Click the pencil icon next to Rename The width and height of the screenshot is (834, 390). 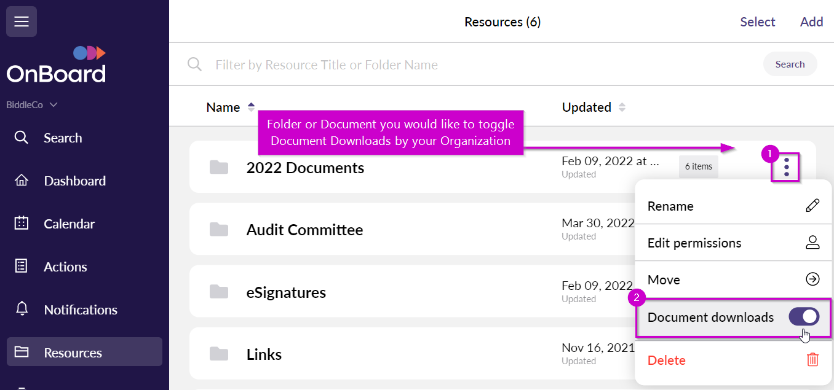tap(813, 206)
